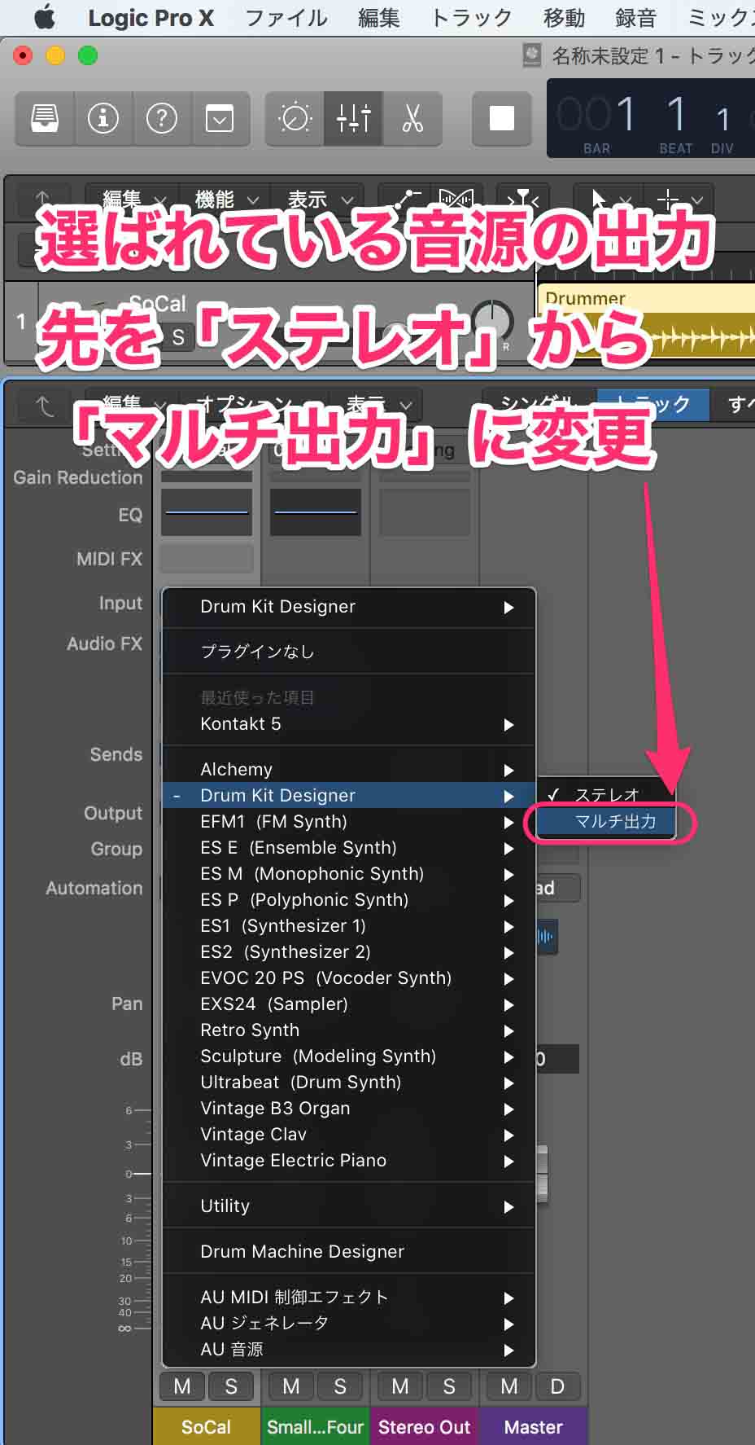This screenshot has height=1445, width=755.
Task: Select the highlighted Drum Kit Designer entry
Action: pos(349,796)
